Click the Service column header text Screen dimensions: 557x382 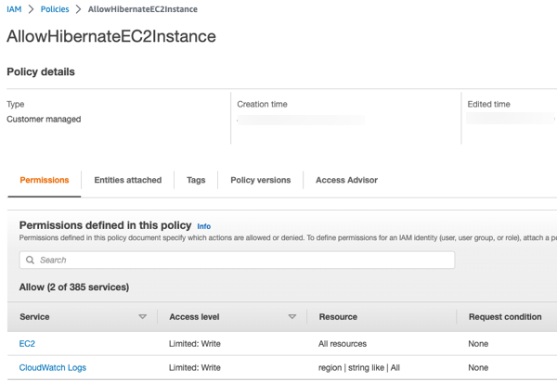point(34,317)
